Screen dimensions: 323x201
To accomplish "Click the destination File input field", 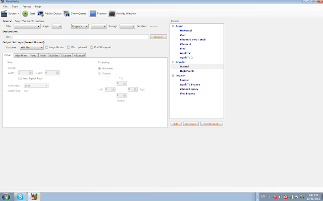I will (x=81, y=37).
